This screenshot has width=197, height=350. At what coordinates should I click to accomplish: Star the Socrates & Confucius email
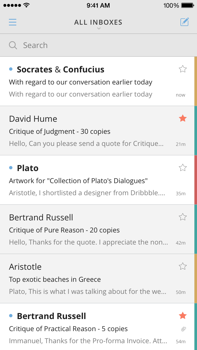pyautogui.click(x=183, y=69)
